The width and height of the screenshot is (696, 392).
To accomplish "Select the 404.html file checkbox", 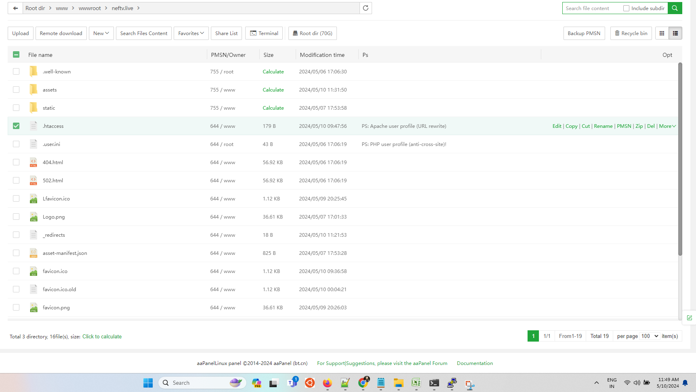I will (x=16, y=162).
